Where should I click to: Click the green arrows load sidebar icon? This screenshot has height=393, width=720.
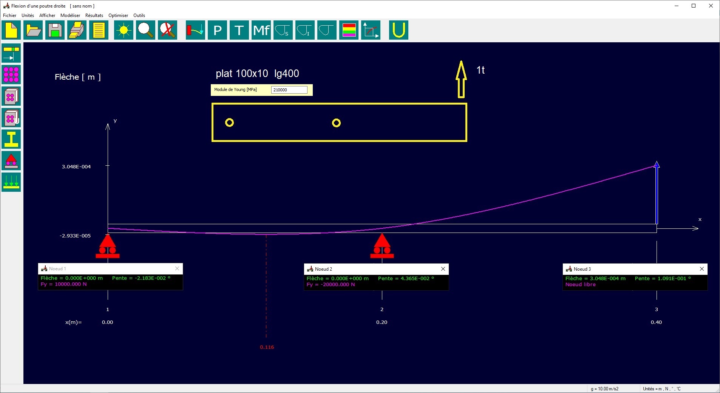pyautogui.click(x=11, y=182)
